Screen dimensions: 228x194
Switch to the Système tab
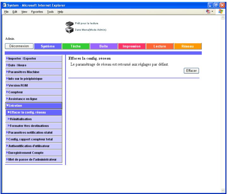pyautogui.click(x=48, y=46)
